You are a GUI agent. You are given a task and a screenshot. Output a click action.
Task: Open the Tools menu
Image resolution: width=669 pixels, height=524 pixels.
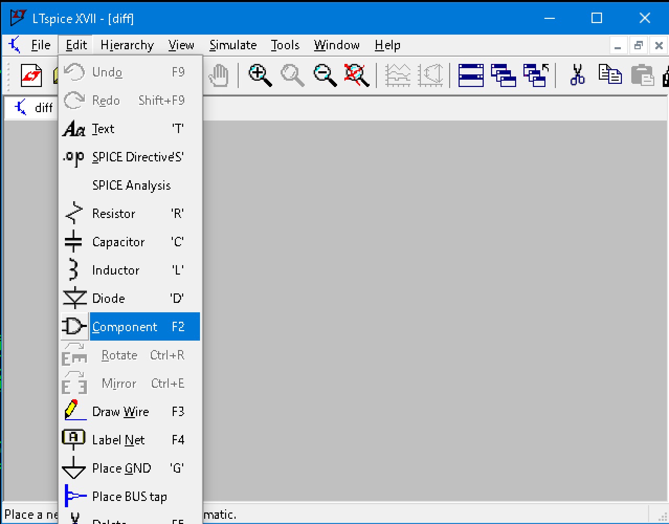[x=285, y=45]
